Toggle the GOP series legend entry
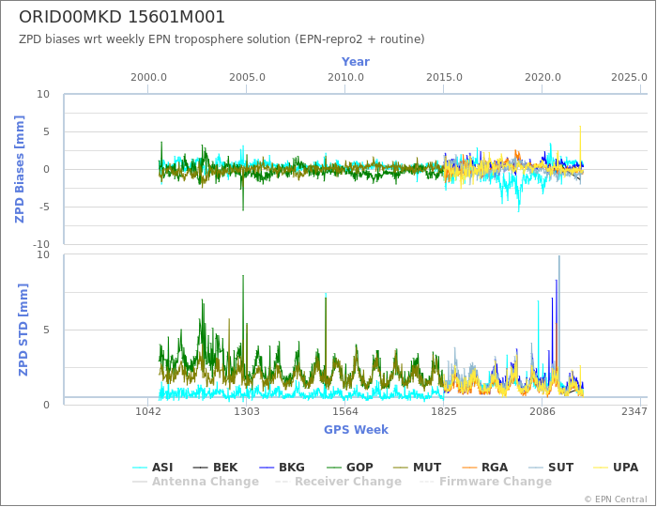The width and height of the screenshot is (657, 507). pos(350,468)
